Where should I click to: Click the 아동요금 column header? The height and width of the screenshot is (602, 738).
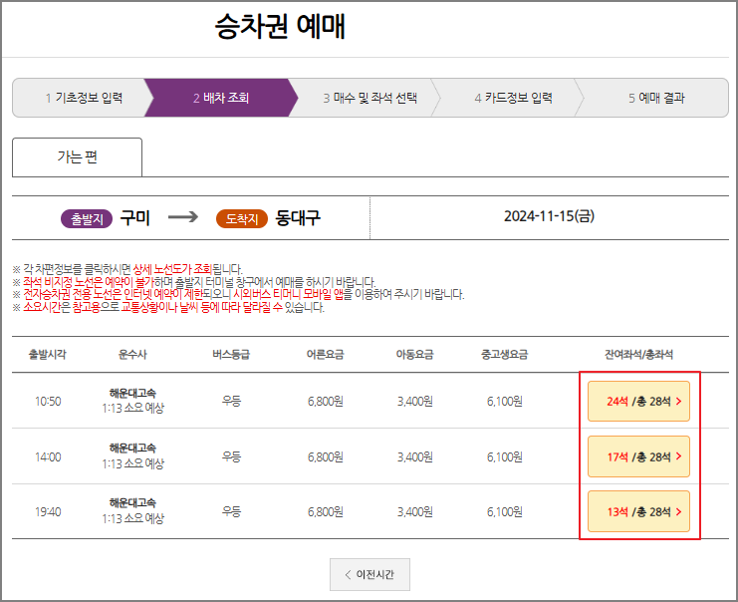pyautogui.click(x=414, y=354)
